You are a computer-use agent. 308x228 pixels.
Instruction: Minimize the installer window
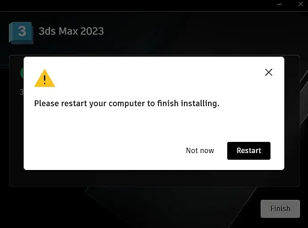(279, 4)
